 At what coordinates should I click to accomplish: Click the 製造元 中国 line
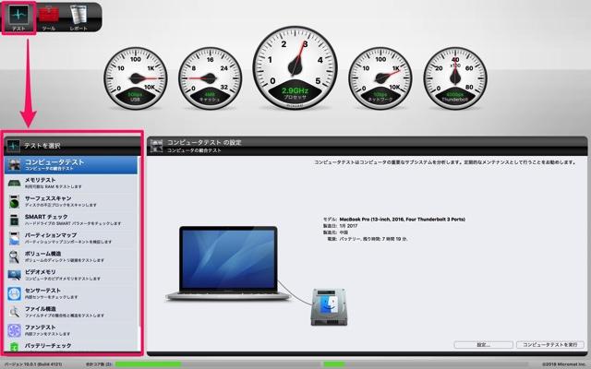pos(335,232)
